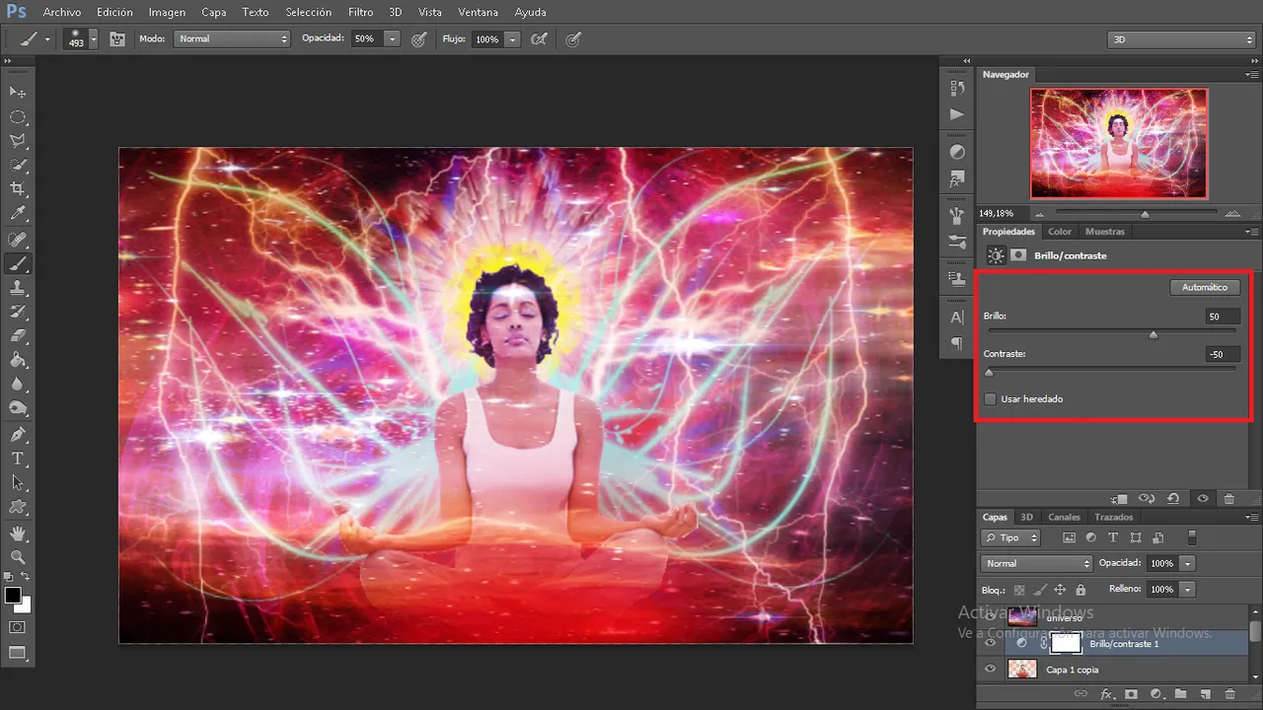Select the Capa 1 copia layer thumbnail
1263x710 pixels.
(x=1022, y=670)
